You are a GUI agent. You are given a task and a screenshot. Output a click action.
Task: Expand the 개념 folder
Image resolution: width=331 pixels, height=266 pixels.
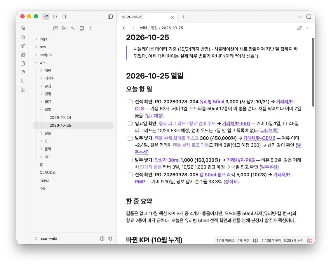tap(73, 70)
